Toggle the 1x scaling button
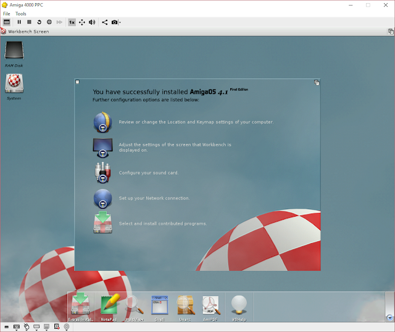Viewport: 395px width, 332px height. point(72,22)
